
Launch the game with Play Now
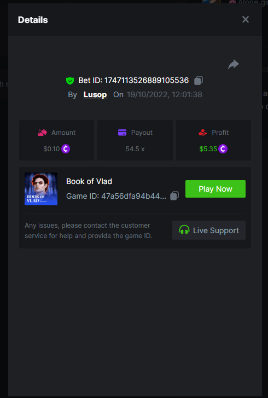click(x=215, y=189)
